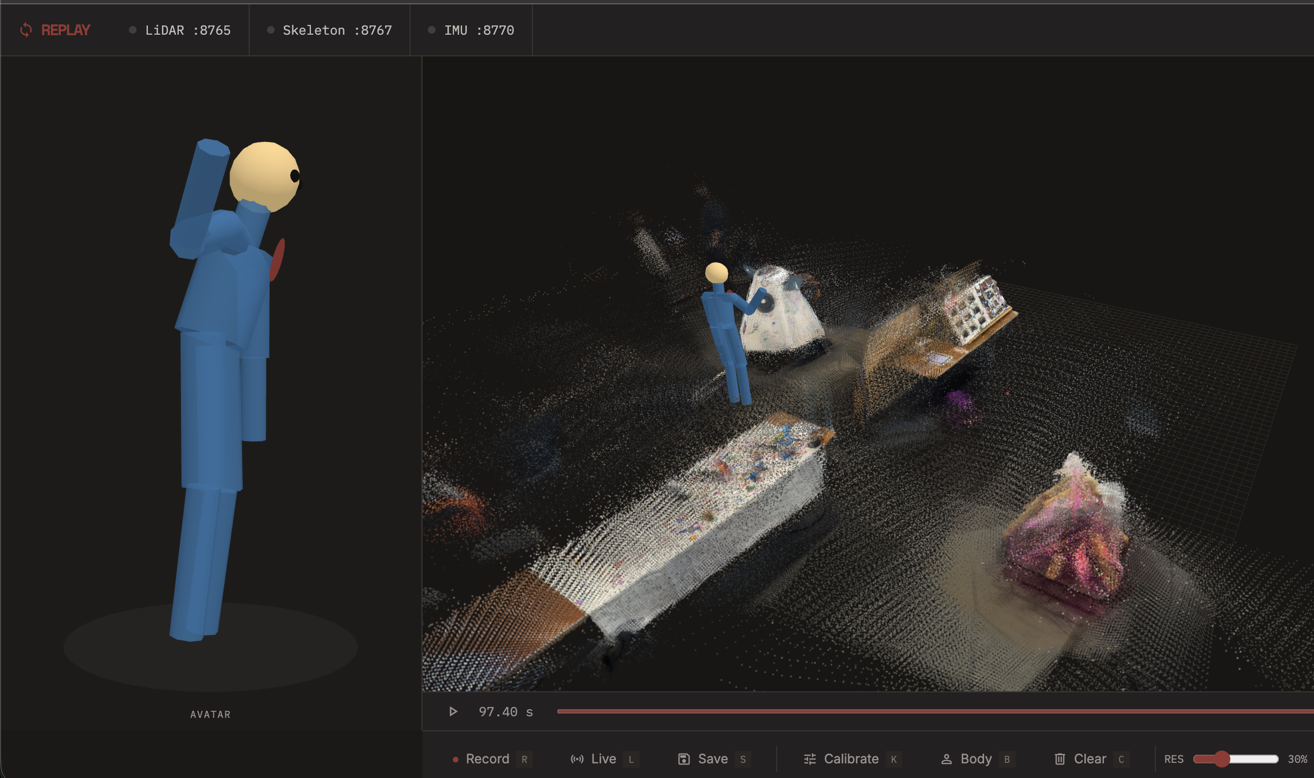The image size is (1314, 778).
Task: Toggle the Skeleton :8767 connection indicator
Action: pos(271,30)
